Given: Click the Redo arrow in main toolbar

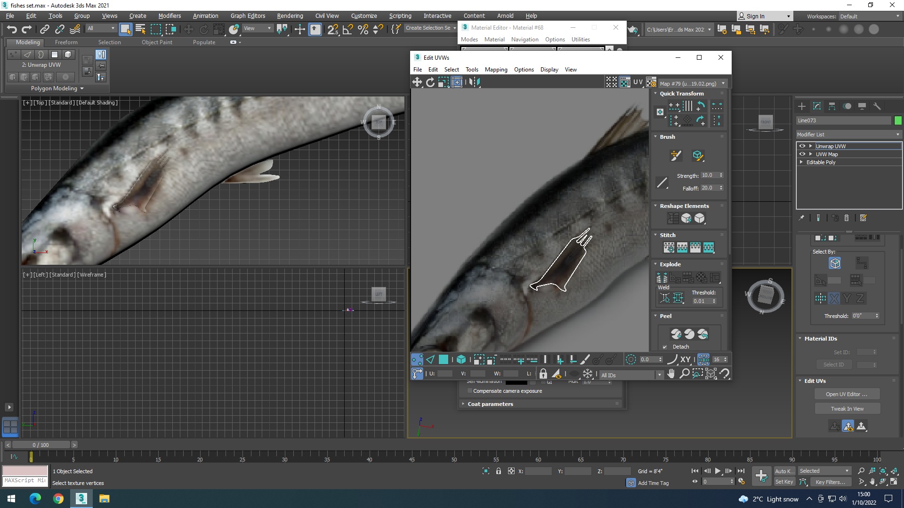Looking at the screenshot, I should (x=27, y=29).
